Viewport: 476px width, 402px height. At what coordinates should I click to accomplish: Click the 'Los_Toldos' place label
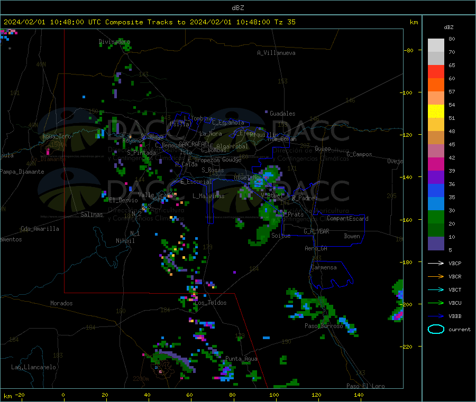[x=210, y=303]
